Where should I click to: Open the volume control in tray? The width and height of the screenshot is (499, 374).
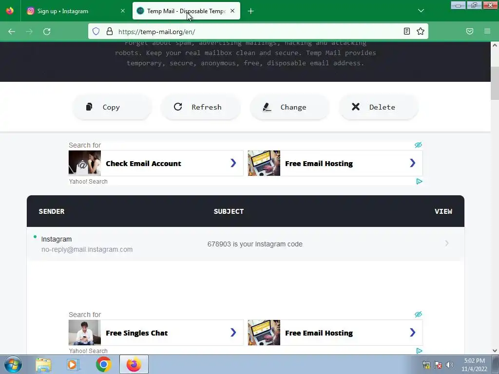pyautogui.click(x=450, y=365)
